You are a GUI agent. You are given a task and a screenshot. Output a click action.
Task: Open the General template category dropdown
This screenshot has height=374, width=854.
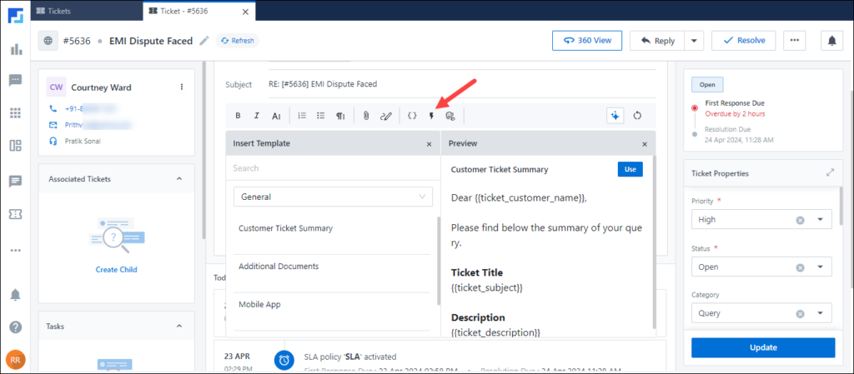[x=333, y=197]
